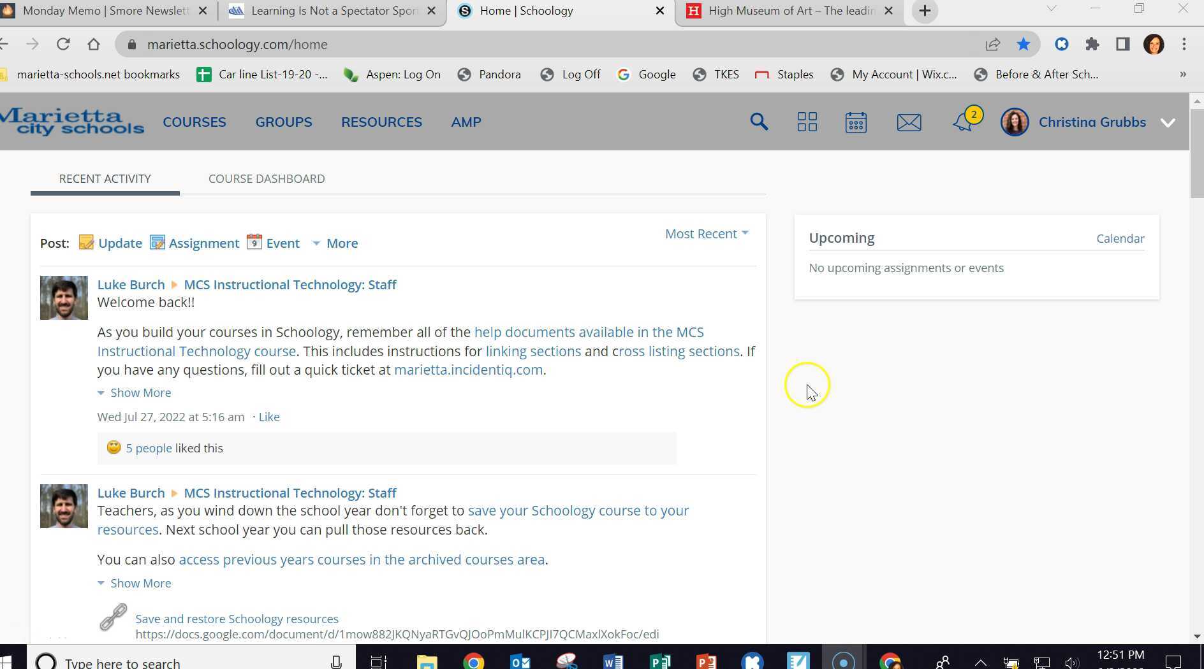Click the chain link attachment icon

114,617
